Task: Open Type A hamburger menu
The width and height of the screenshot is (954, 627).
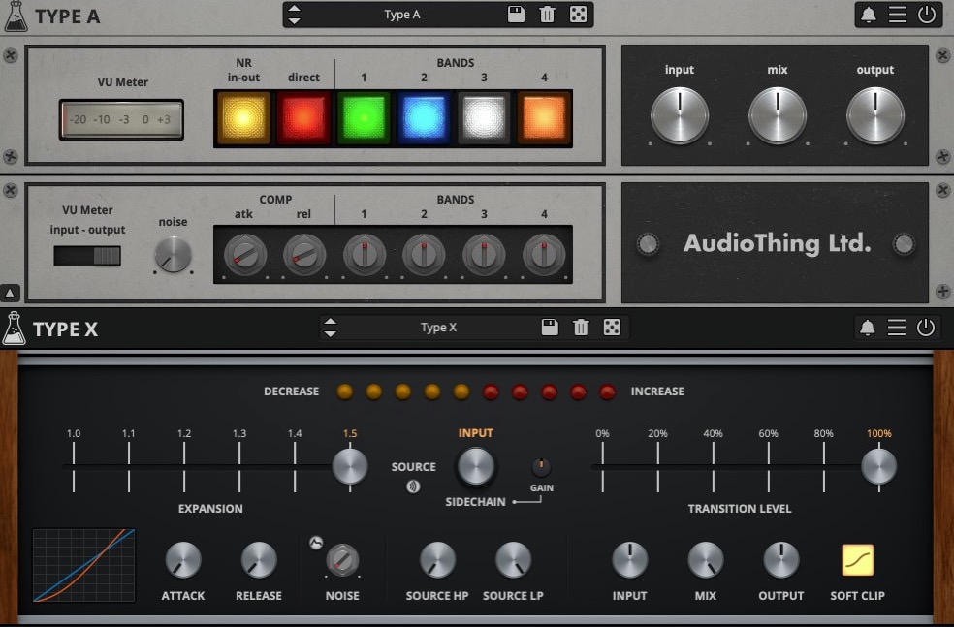Action: pos(898,15)
